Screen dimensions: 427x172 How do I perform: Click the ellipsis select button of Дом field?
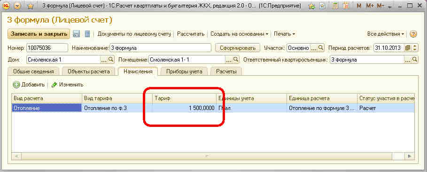[104, 59]
